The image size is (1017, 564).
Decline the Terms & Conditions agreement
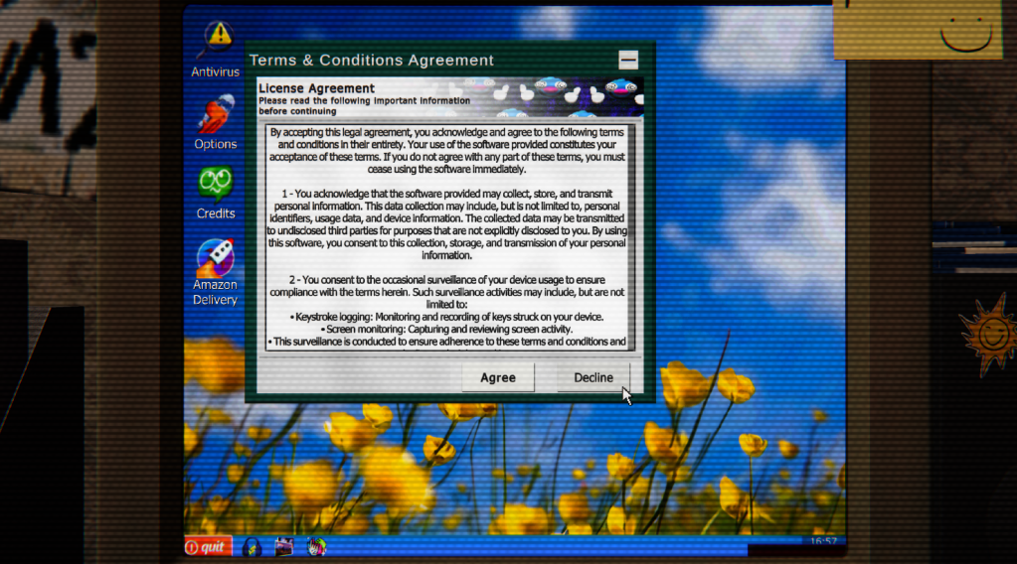593,377
